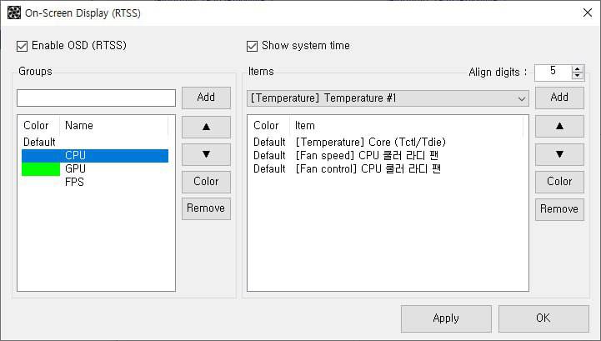Move selected group up with arrow button
Image resolution: width=601 pixels, height=341 pixels.
pos(206,126)
